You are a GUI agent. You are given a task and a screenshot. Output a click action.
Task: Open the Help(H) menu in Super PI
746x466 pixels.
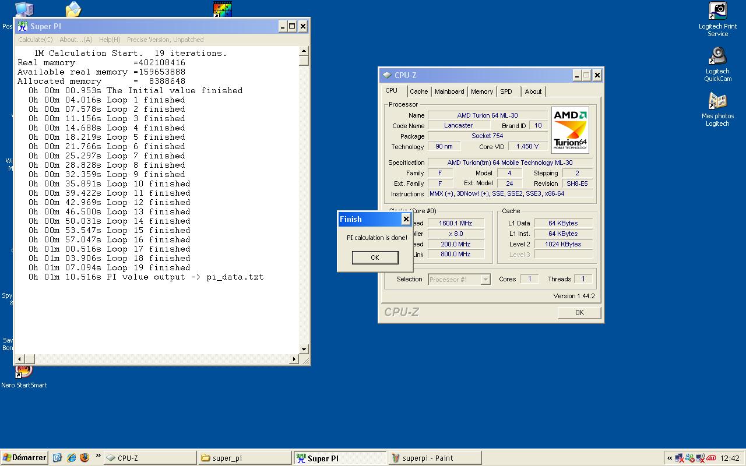(x=110, y=40)
